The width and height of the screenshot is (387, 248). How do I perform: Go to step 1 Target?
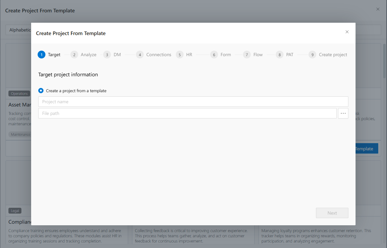pyautogui.click(x=49, y=55)
